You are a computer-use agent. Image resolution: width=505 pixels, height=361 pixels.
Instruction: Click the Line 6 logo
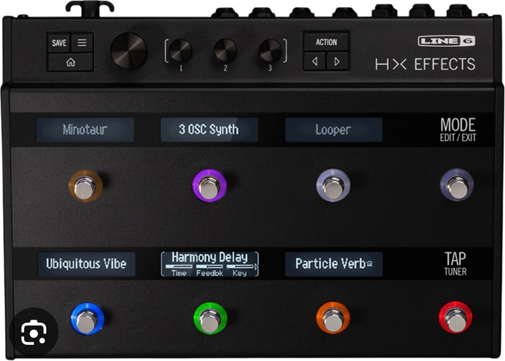point(446,41)
